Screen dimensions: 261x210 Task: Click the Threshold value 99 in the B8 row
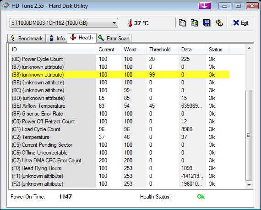pyautogui.click(x=152, y=74)
